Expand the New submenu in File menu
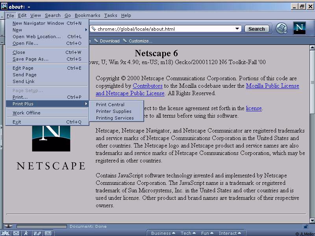The image size is (315, 236). coord(47,30)
